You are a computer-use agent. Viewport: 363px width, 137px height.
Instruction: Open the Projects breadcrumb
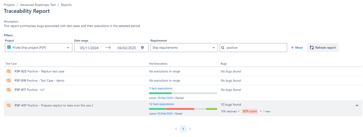click(9, 5)
